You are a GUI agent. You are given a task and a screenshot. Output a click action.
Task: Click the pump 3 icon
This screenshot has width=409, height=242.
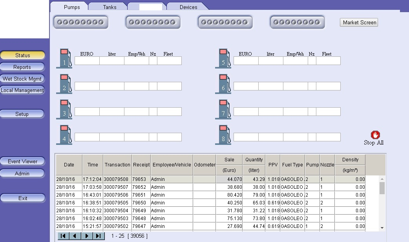[65, 110]
